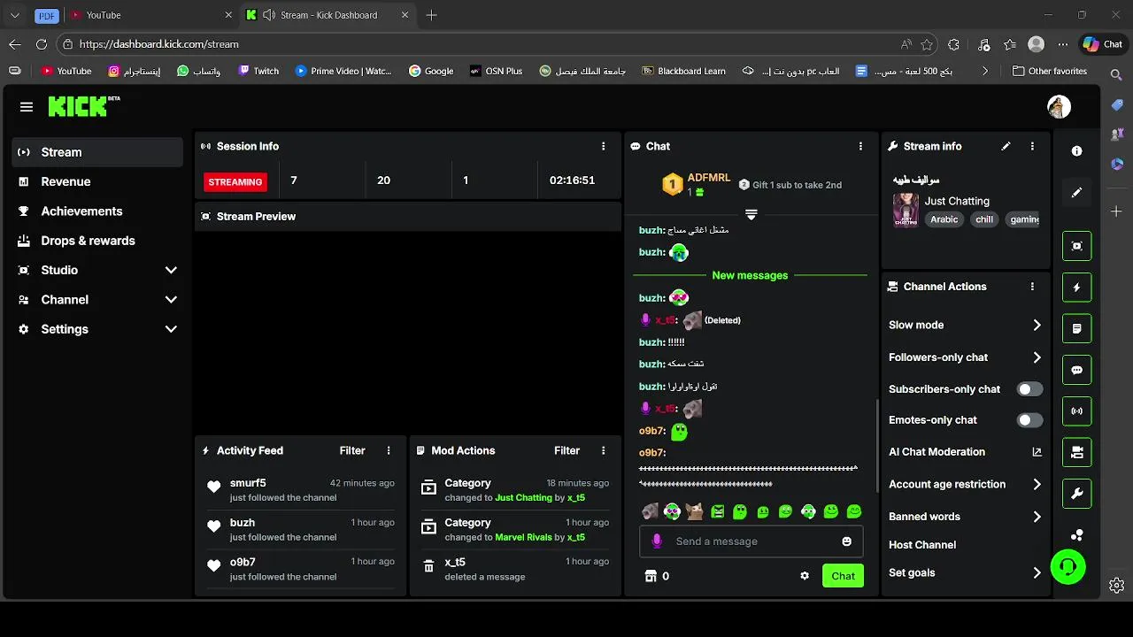Reload the page with refresh button
Screen dimensions: 1133x637
(x=41, y=44)
